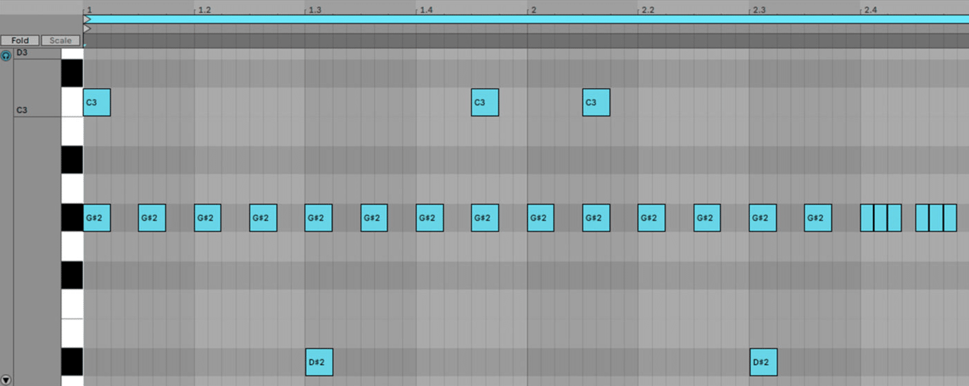Screen dimensions: 969x386
Task: Select the G#2 note at beat 1.2
Action: (208, 218)
